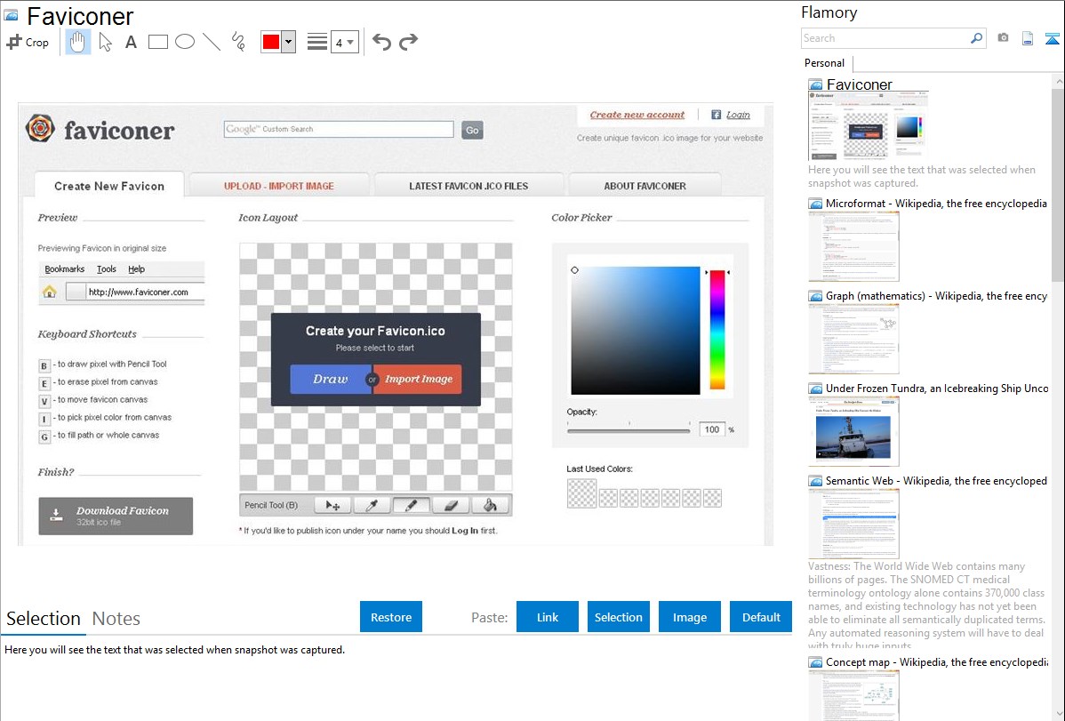
Task: Choose the text annotation tool
Action: coord(131,42)
